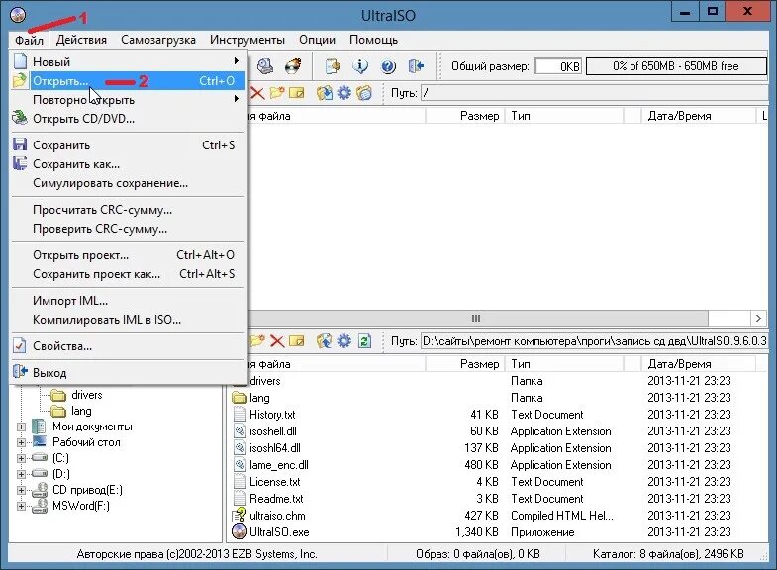Screen dimensions: 777x570
Task: Open the Повторно открыть submenu arrow
Action: coord(237,99)
